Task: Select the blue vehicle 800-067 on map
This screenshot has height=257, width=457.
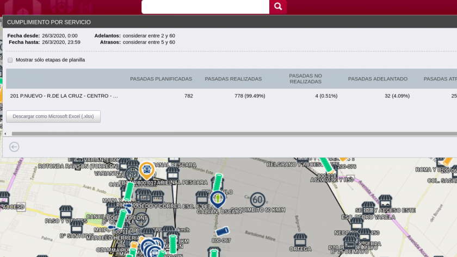Action: pyautogui.click(x=223, y=232)
